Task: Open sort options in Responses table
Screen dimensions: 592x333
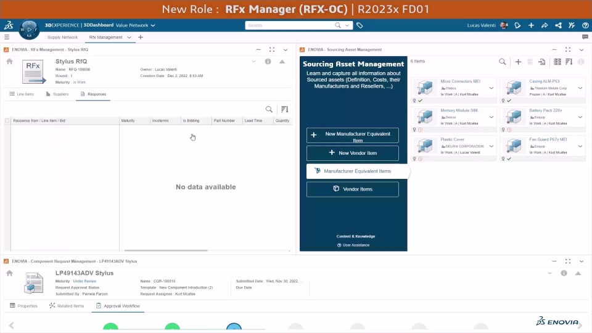Action: pos(285,110)
